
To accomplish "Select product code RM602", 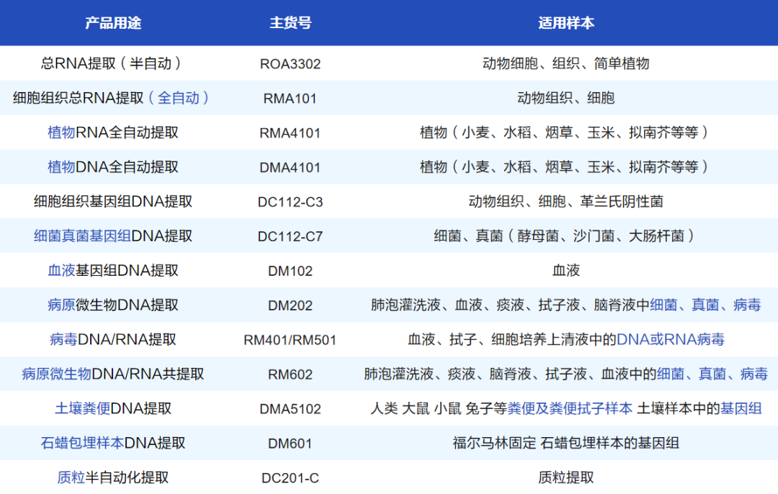I will 290,374.
